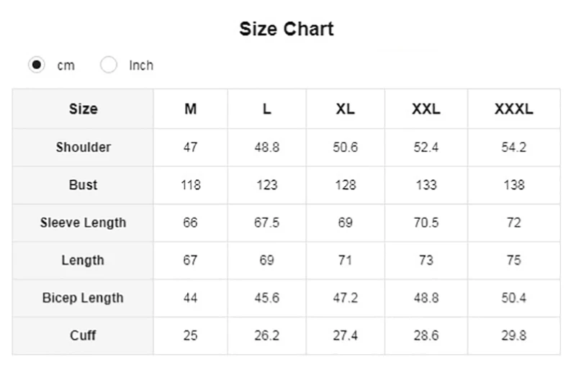Select the cm radio button
This screenshot has height=365, width=576.
[x=37, y=65]
